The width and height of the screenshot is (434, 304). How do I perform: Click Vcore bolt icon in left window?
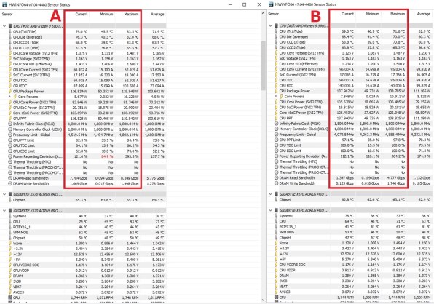(x=10, y=244)
